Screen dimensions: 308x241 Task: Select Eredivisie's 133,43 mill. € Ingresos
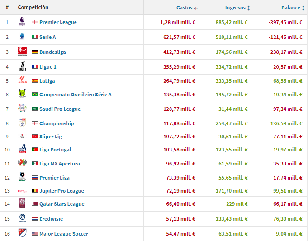pos(232,219)
